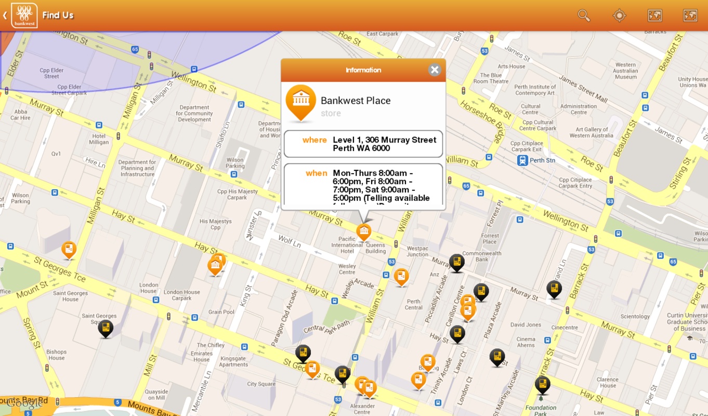Click the 'Scientology' map label
The width and height of the screenshot is (708, 416).
point(635,316)
